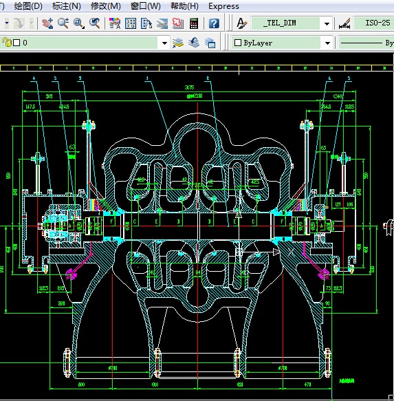Open the Markup Set Manager icon

pyautogui.click(x=178, y=23)
